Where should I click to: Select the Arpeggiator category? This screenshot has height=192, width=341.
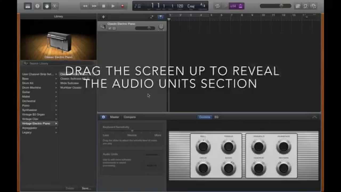tap(39, 128)
